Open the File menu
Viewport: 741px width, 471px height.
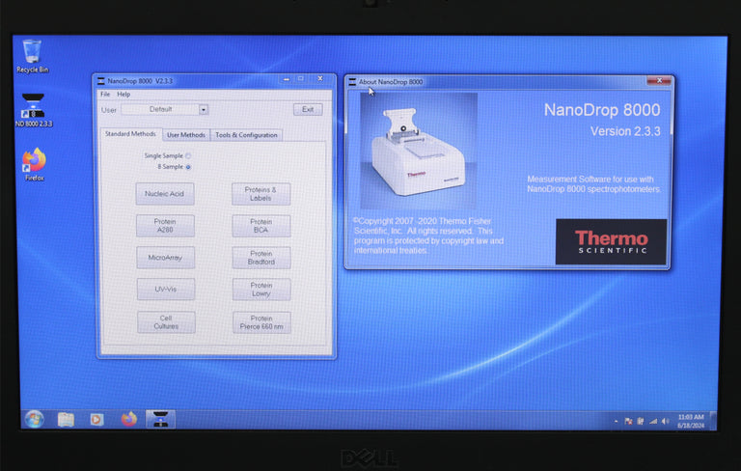[x=105, y=95]
